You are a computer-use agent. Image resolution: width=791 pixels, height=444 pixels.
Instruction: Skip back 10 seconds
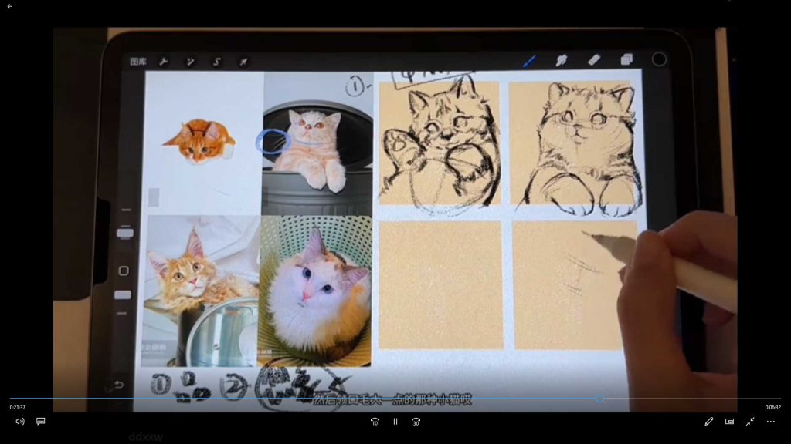(x=375, y=422)
